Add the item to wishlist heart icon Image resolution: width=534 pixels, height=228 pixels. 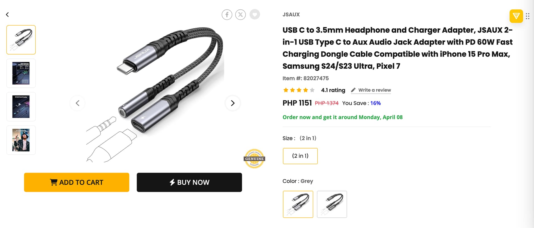254,14
